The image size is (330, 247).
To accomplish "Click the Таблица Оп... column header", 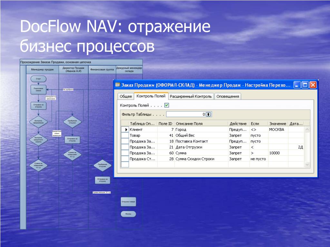I will (143, 124).
